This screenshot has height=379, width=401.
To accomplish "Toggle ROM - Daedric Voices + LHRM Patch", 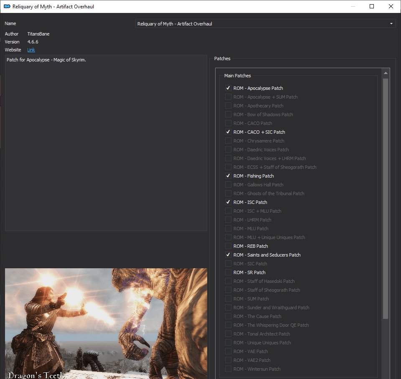I will pyautogui.click(x=228, y=158).
